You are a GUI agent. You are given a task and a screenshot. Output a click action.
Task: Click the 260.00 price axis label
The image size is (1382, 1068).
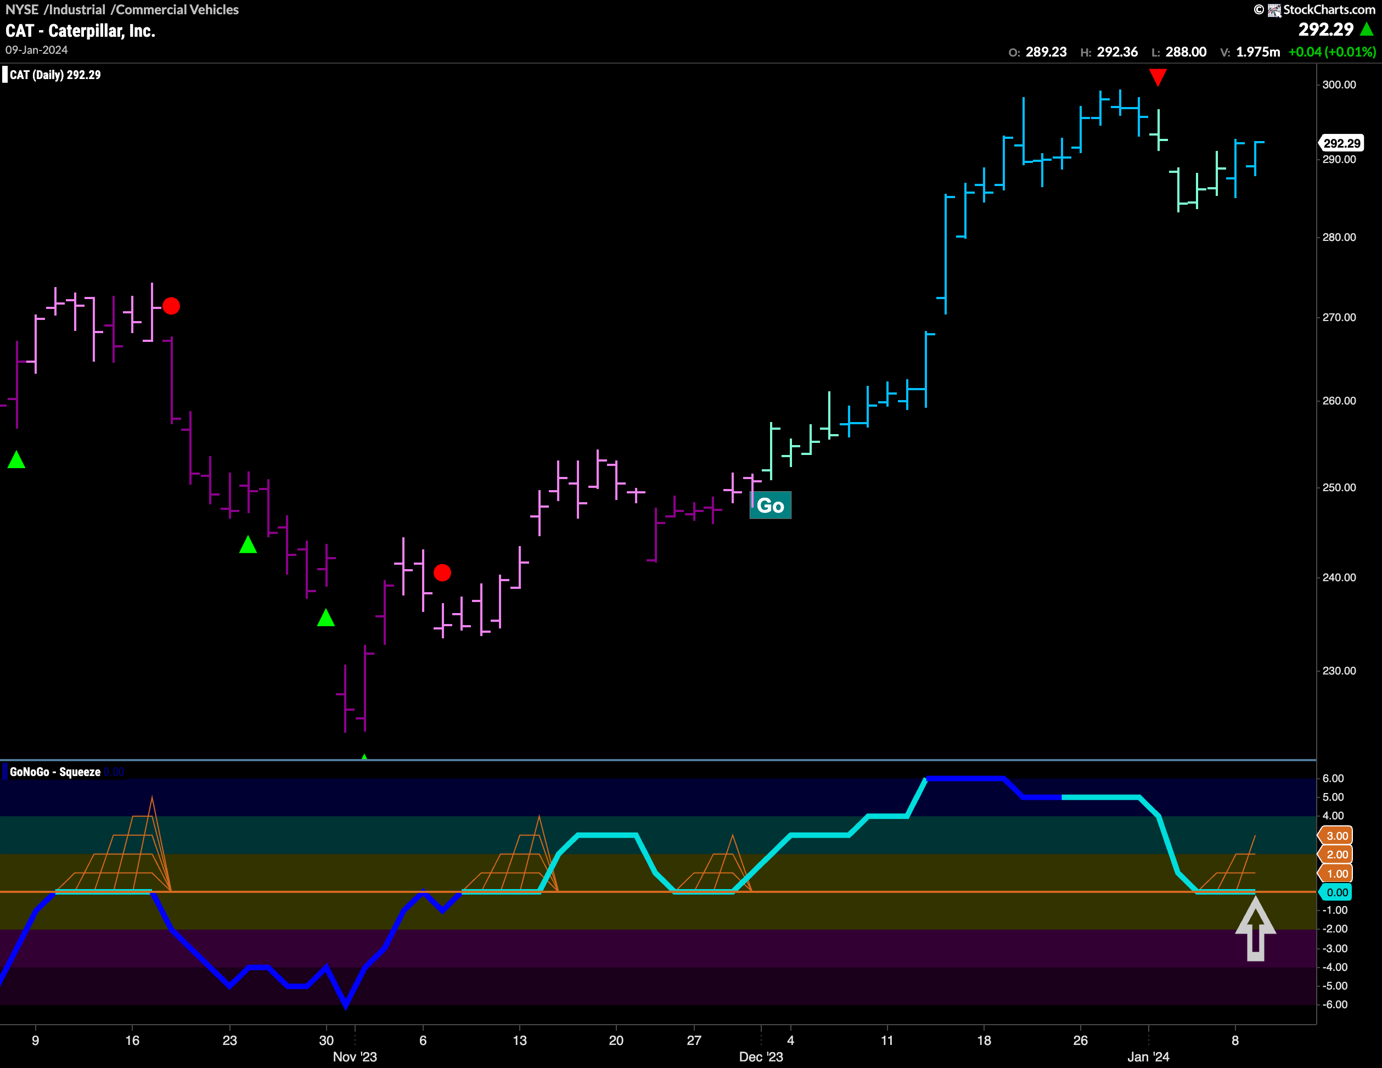(1339, 401)
